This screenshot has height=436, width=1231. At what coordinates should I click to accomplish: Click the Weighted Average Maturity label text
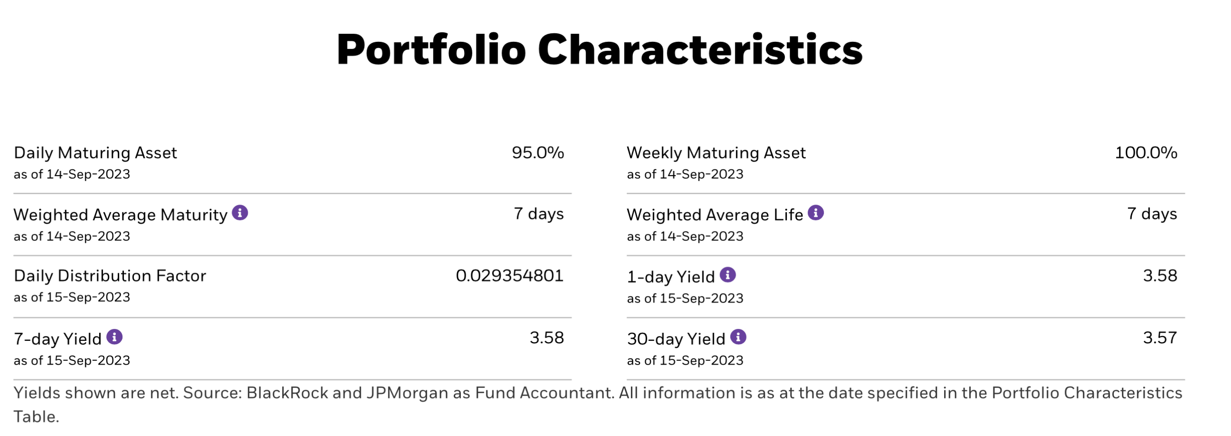pyautogui.click(x=121, y=215)
